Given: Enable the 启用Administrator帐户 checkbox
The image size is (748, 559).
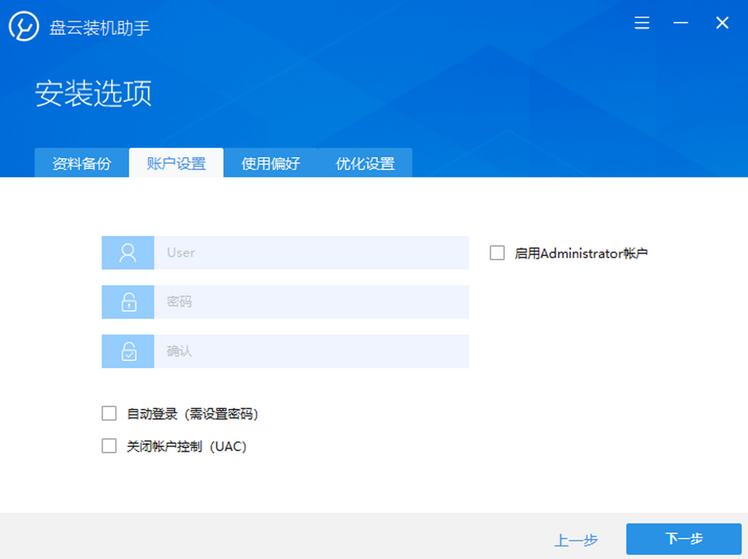Looking at the screenshot, I should 497,253.
